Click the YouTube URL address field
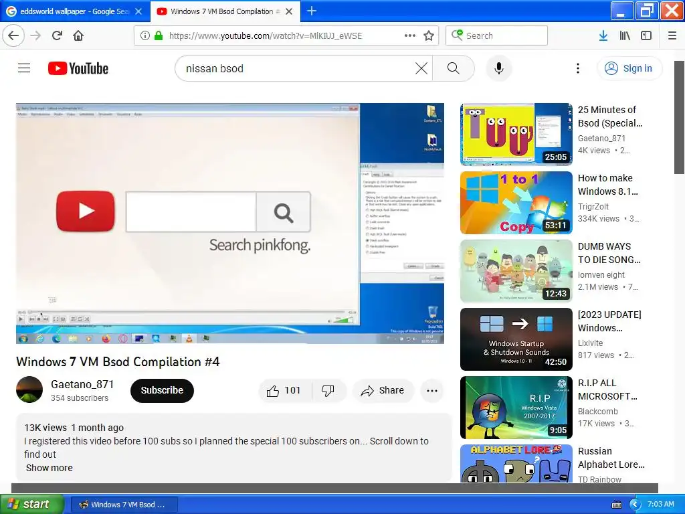Viewport: 685px width, 514px height. [265, 35]
